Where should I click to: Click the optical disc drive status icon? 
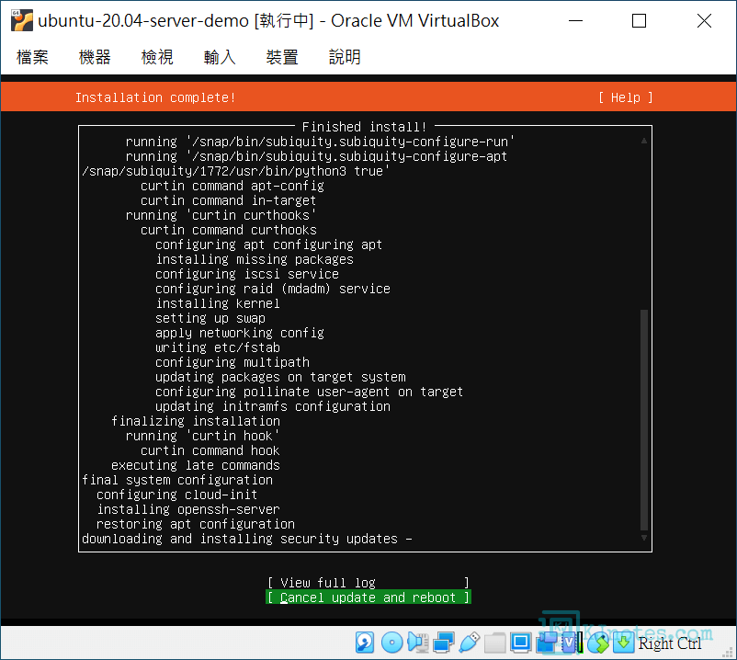pyautogui.click(x=391, y=643)
